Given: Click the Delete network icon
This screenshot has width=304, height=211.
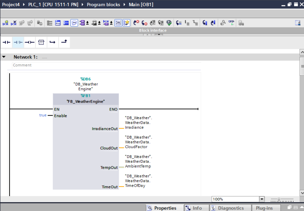Looking at the screenshot, I should click(14, 23).
